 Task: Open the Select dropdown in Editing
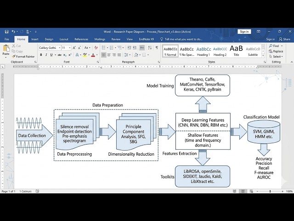[276, 56]
